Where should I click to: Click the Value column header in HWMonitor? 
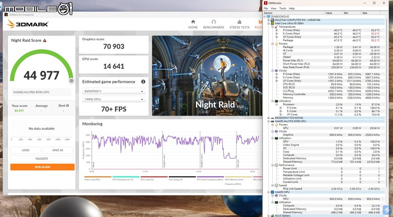pyautogui.click(x=334, y=13)
